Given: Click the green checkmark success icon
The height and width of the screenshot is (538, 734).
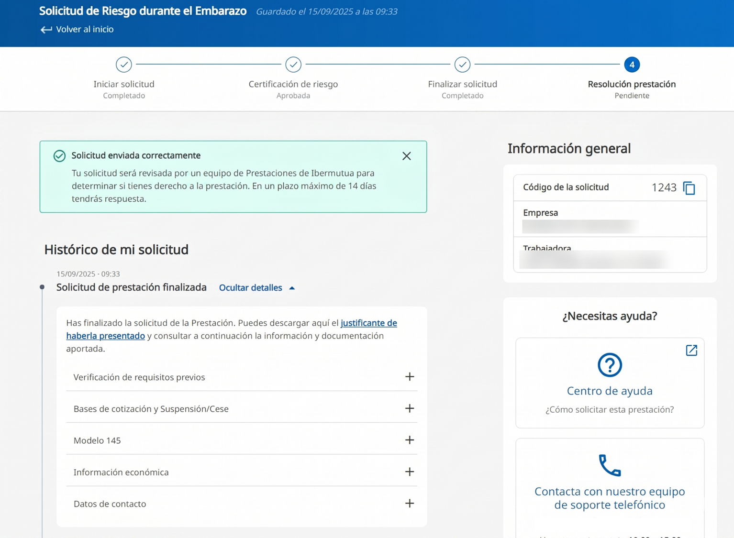Looking at the screenshot, I should click(59, 156).
